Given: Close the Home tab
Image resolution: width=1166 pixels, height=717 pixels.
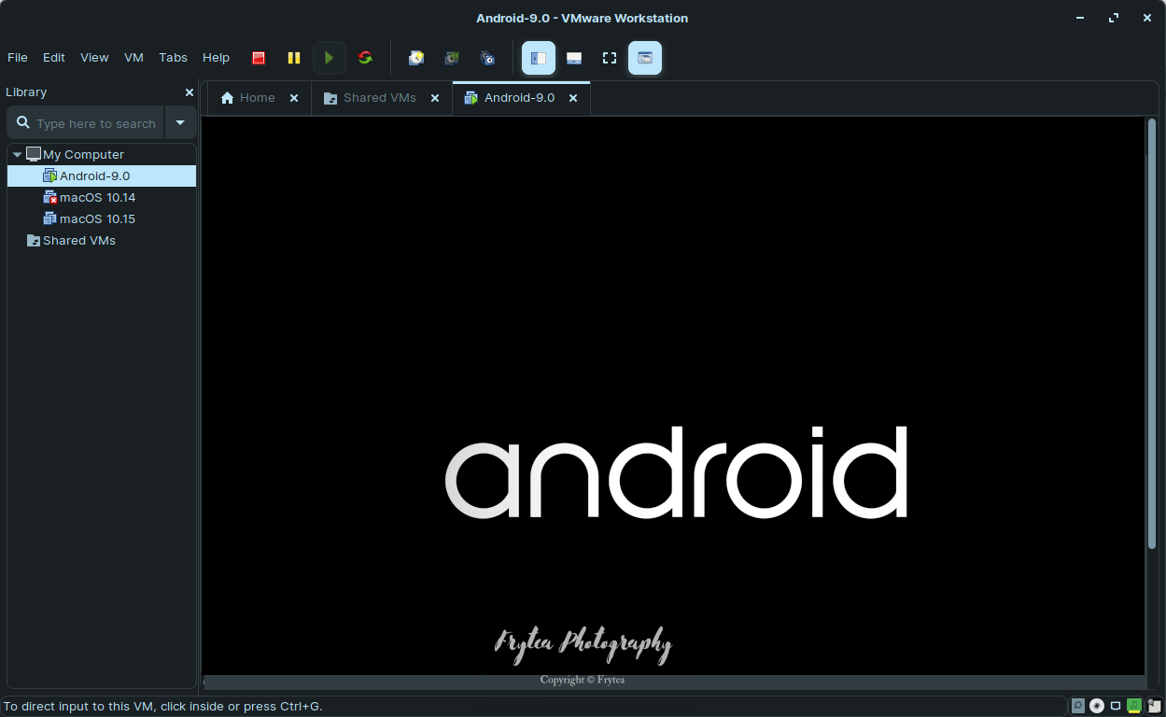Looking at the screenshot, I should click(294, 98).
